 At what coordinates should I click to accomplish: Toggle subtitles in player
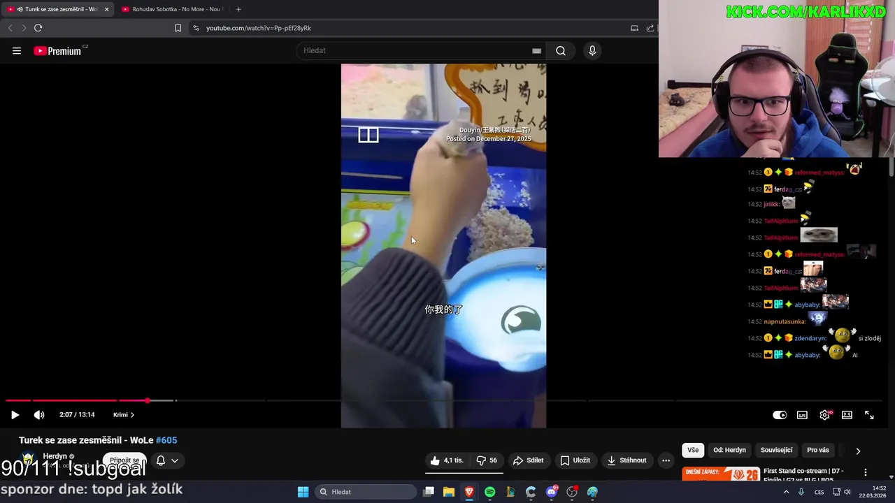[x=802, y=415]
